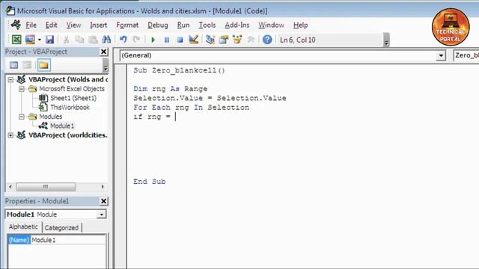This screenshot has height=269, width=479.
Task: Select Sheet1 (Sheet1) in project tree
Action: pyautogui.click(x=73, y=98)
